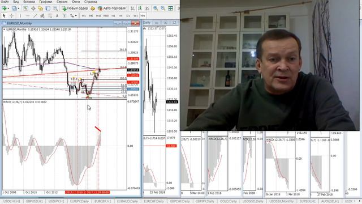Viewport: 362px width, 204px height.
Task: Switch to the EURAUD,Daily chart tab
Action: [x=127, y=201]
